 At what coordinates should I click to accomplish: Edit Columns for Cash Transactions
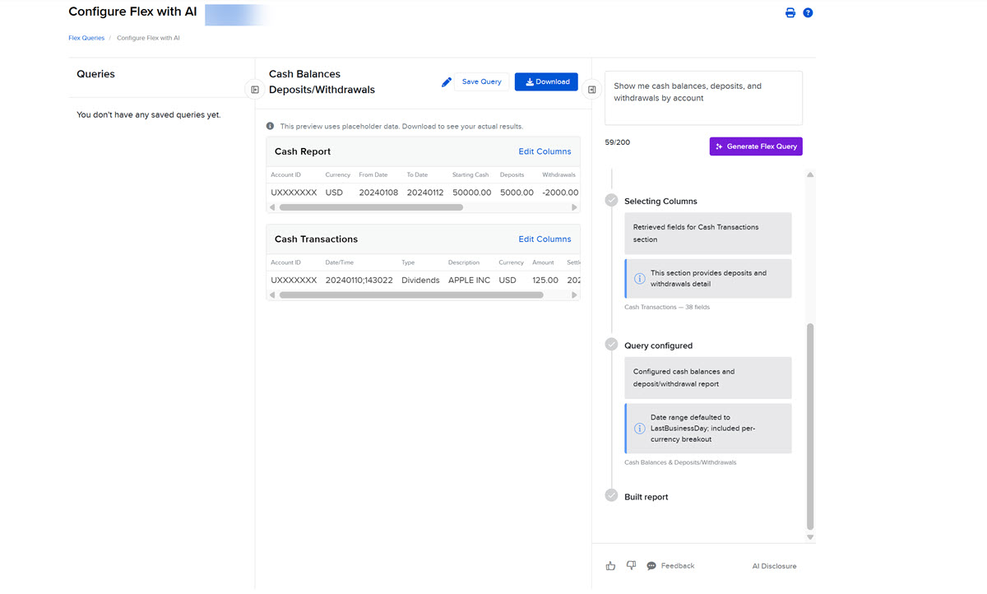544,239
